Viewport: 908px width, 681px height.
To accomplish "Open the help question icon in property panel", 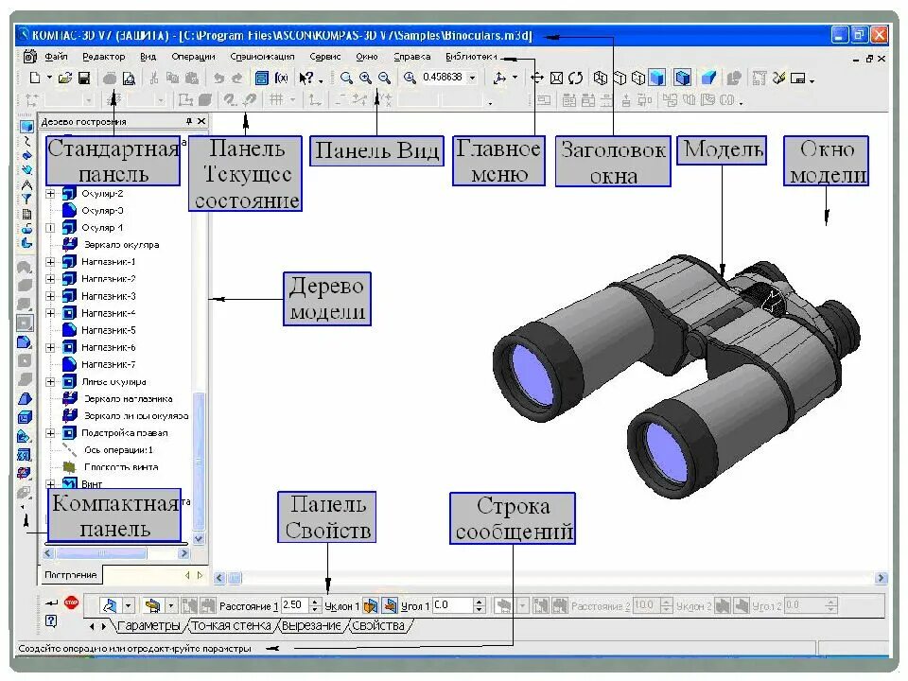I will pos(51,620).
